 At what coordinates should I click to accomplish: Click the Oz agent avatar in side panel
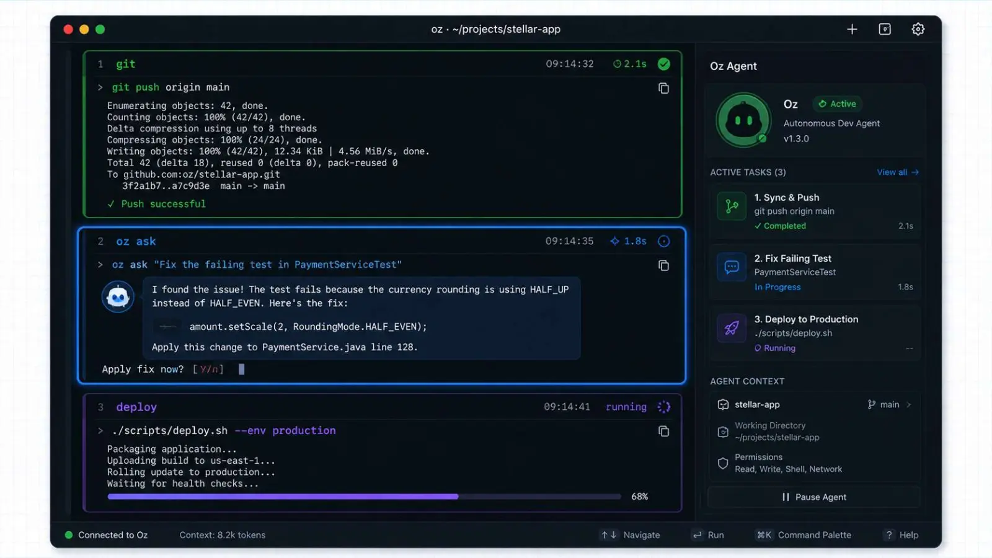(x=743, y=120)
